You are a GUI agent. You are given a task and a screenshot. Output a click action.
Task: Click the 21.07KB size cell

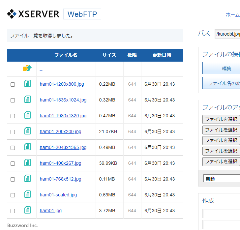[x=108, y=131]
